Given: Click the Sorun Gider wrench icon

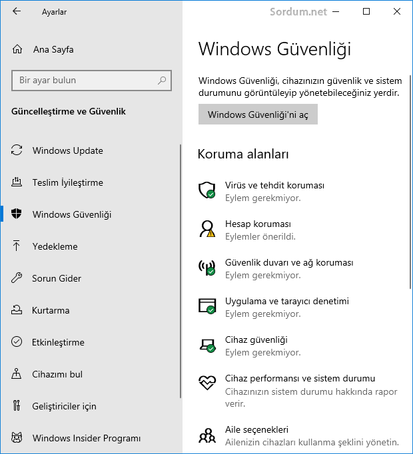Looking at the screenshot, I should pyautogui.click(x=17, y=278).
